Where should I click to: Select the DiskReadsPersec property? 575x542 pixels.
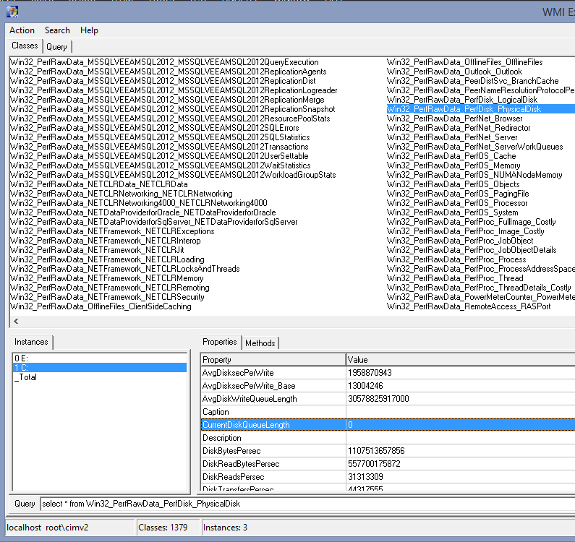tap(388, 477)
